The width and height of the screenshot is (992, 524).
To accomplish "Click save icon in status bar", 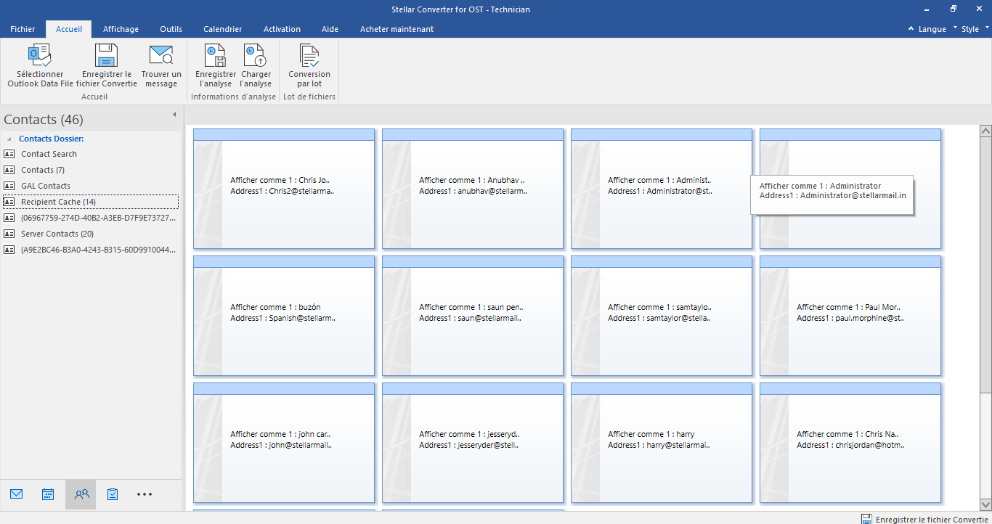I will pos(866,519).
